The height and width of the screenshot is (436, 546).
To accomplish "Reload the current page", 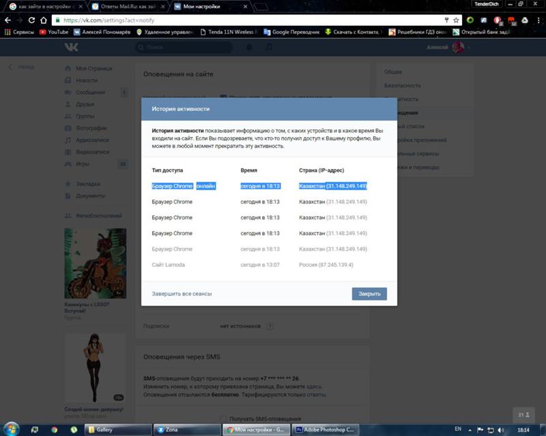I will [31, 20].
